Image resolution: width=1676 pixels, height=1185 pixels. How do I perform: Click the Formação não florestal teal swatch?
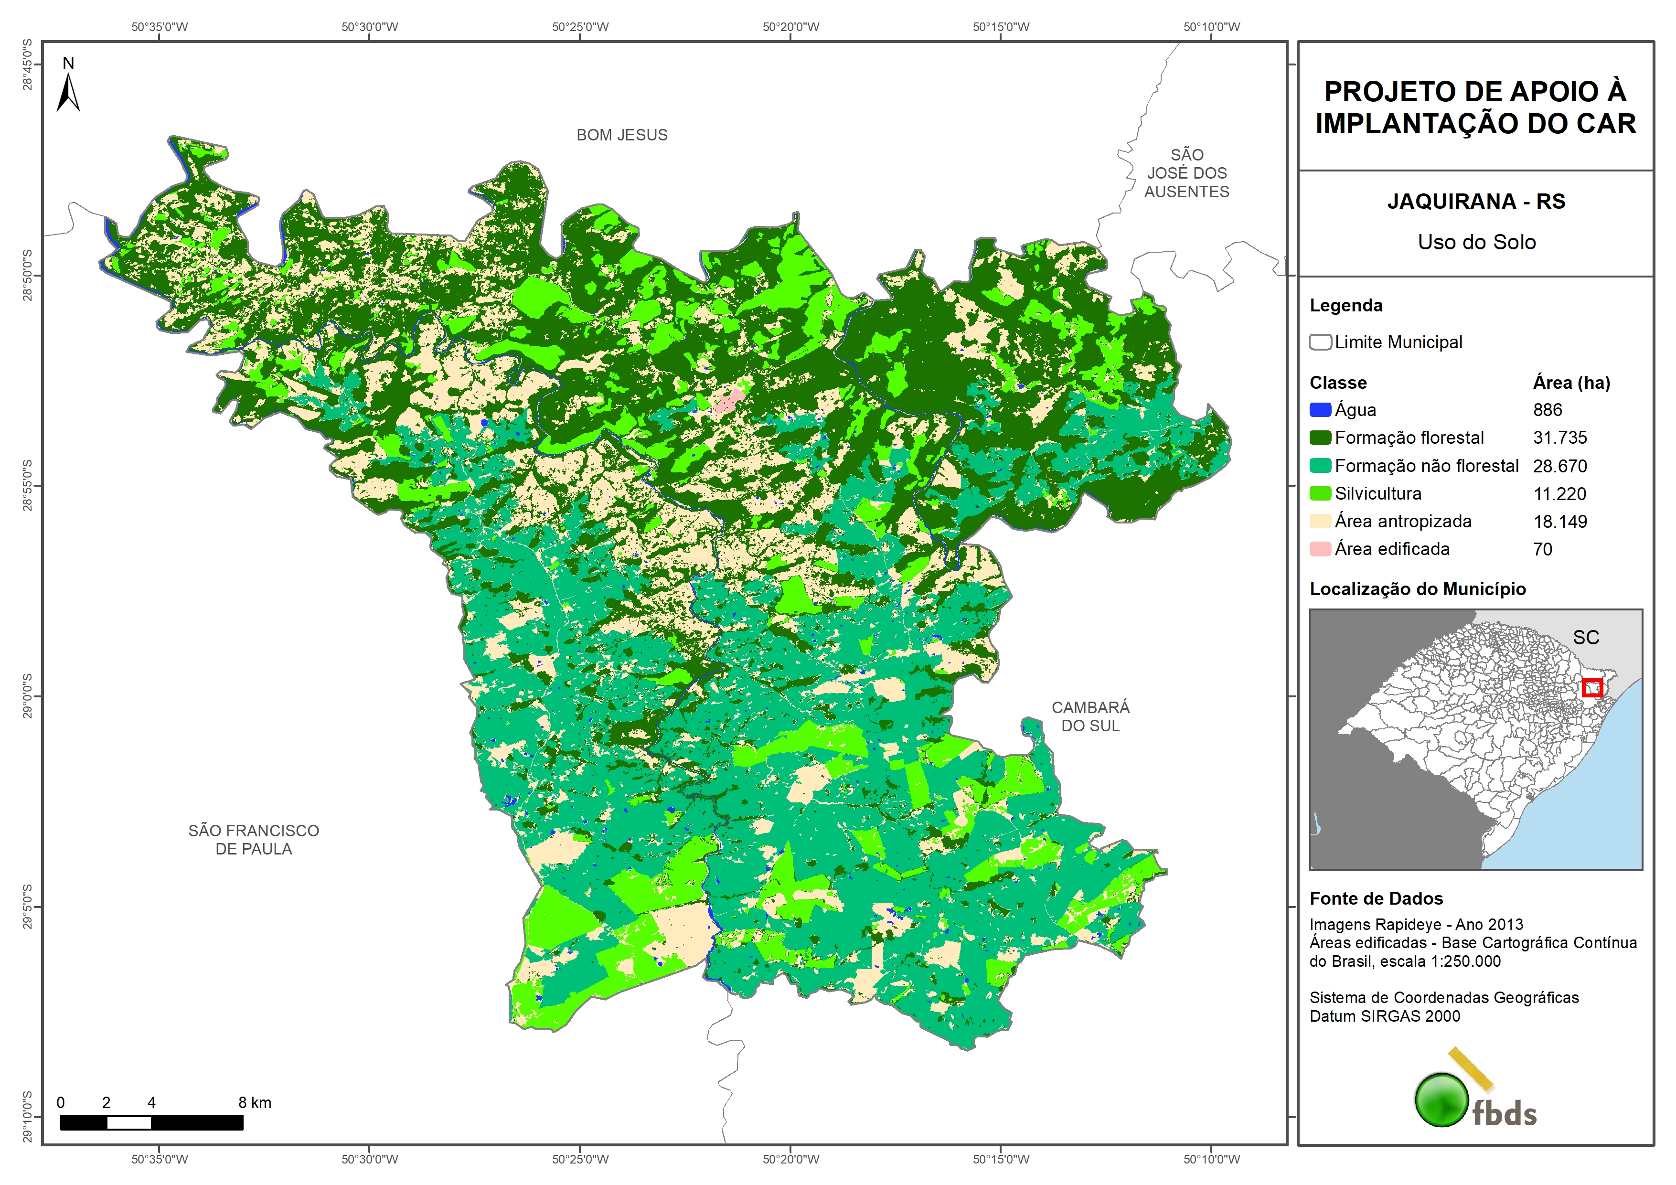[1320, 466]
